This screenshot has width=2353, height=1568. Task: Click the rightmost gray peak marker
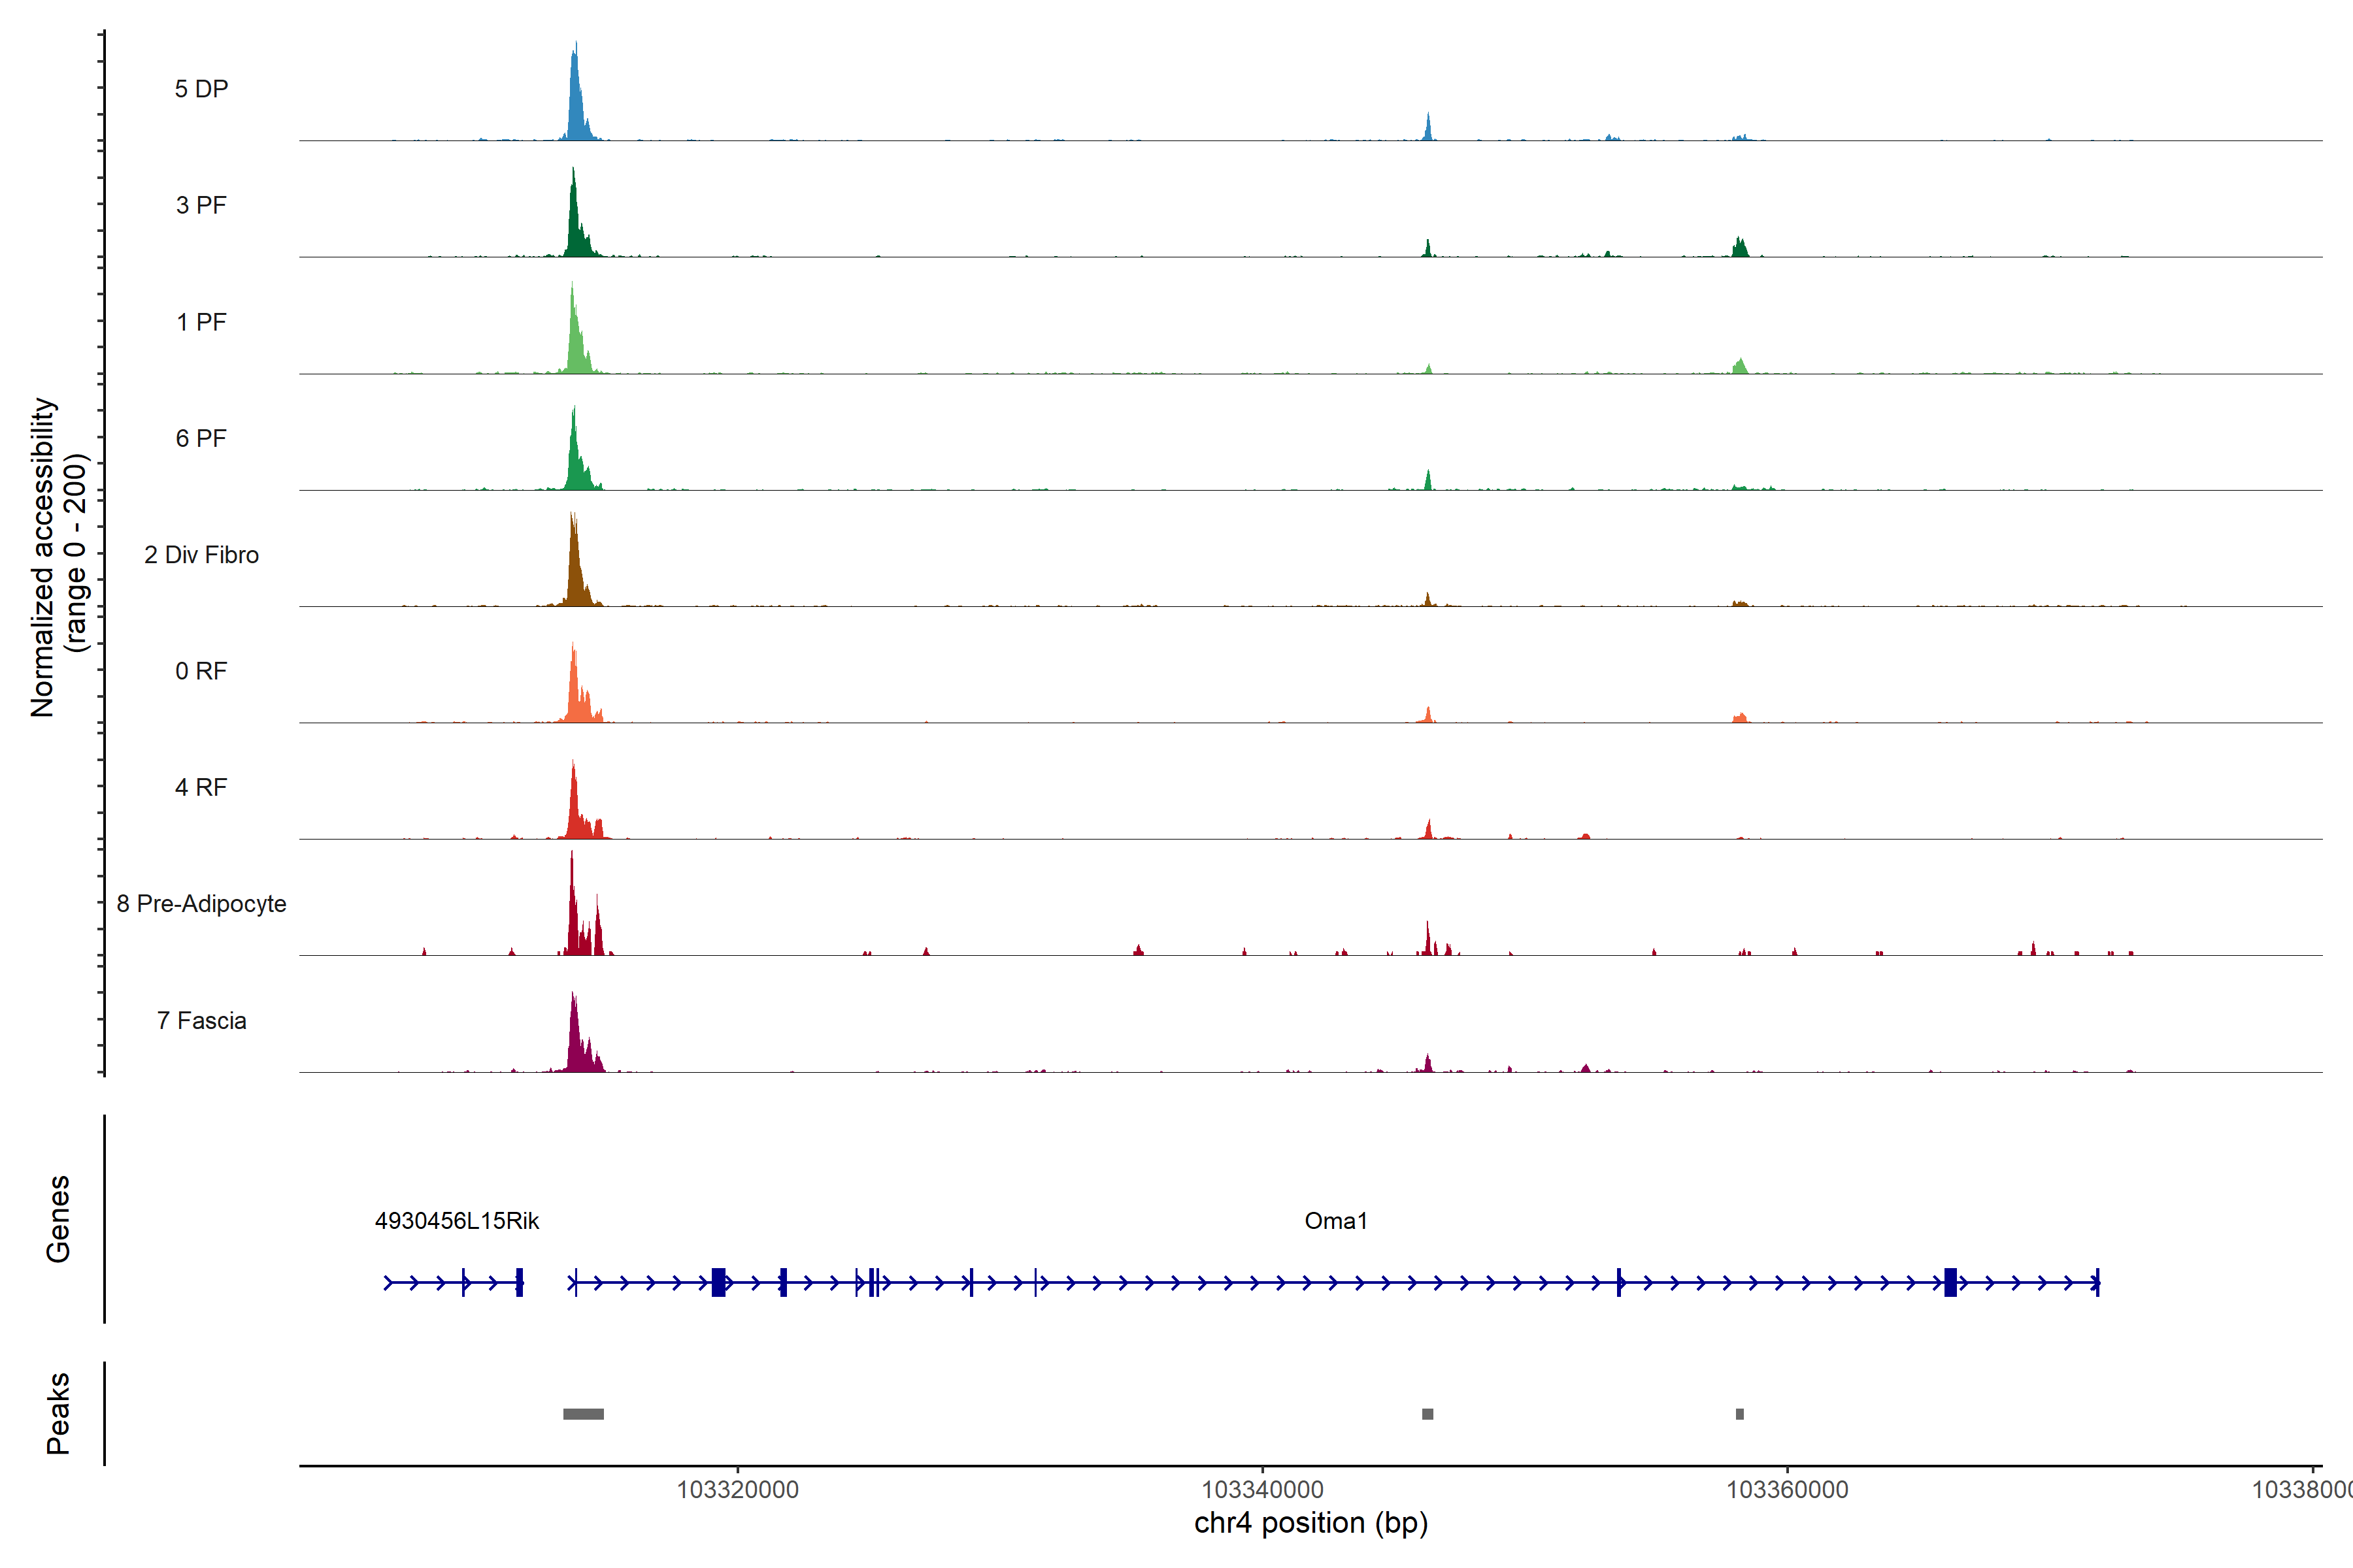pyautogui.click(x=1740, y=1414)
